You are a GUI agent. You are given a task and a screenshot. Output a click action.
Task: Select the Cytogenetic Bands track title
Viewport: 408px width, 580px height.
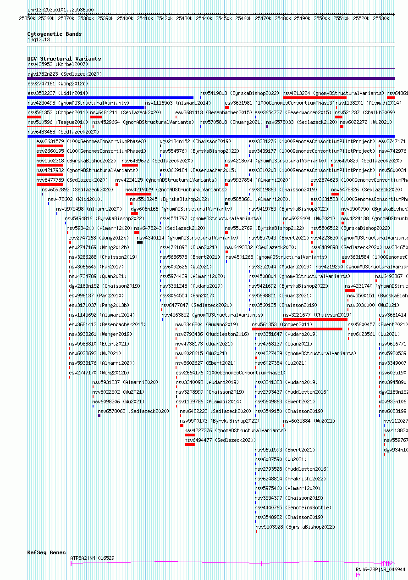55,34
